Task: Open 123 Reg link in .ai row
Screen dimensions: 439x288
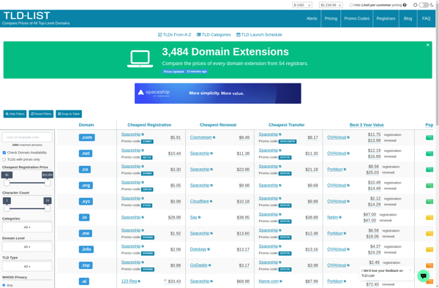Action: tap(129, 281)
